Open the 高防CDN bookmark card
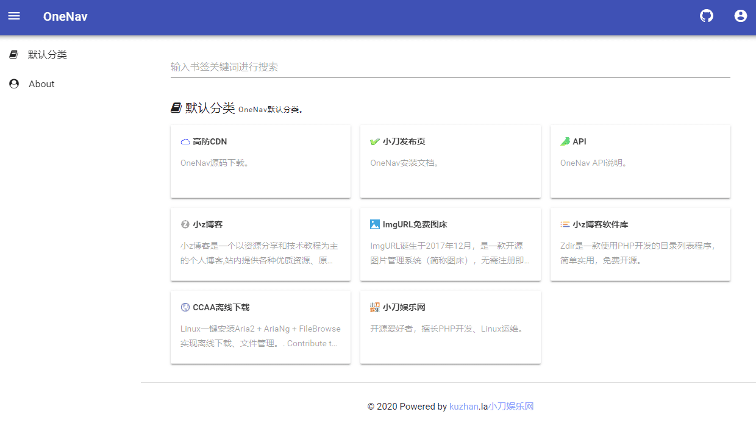 (260, 161)
